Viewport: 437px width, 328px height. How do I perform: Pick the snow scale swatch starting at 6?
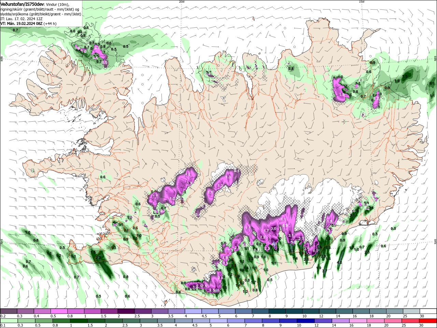coord(243,311)
